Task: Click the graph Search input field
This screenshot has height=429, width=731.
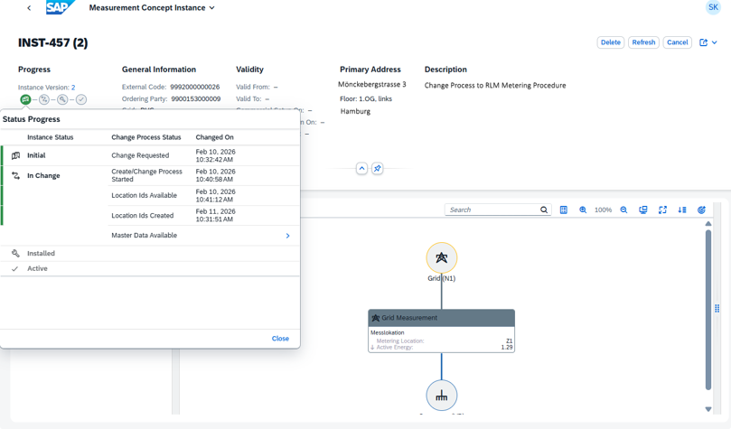Action: point(492,210)
